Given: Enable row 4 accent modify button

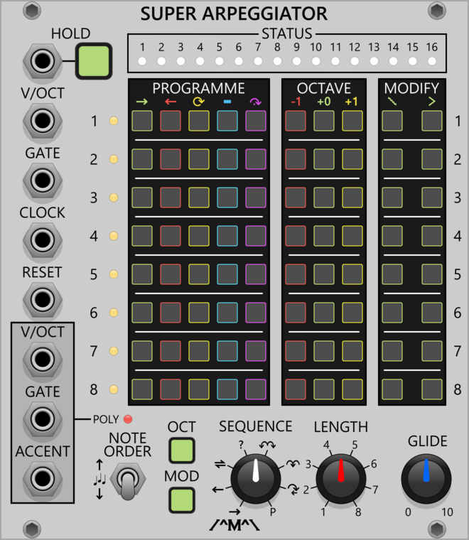Looking at the screenshot, I should point(432,236).
